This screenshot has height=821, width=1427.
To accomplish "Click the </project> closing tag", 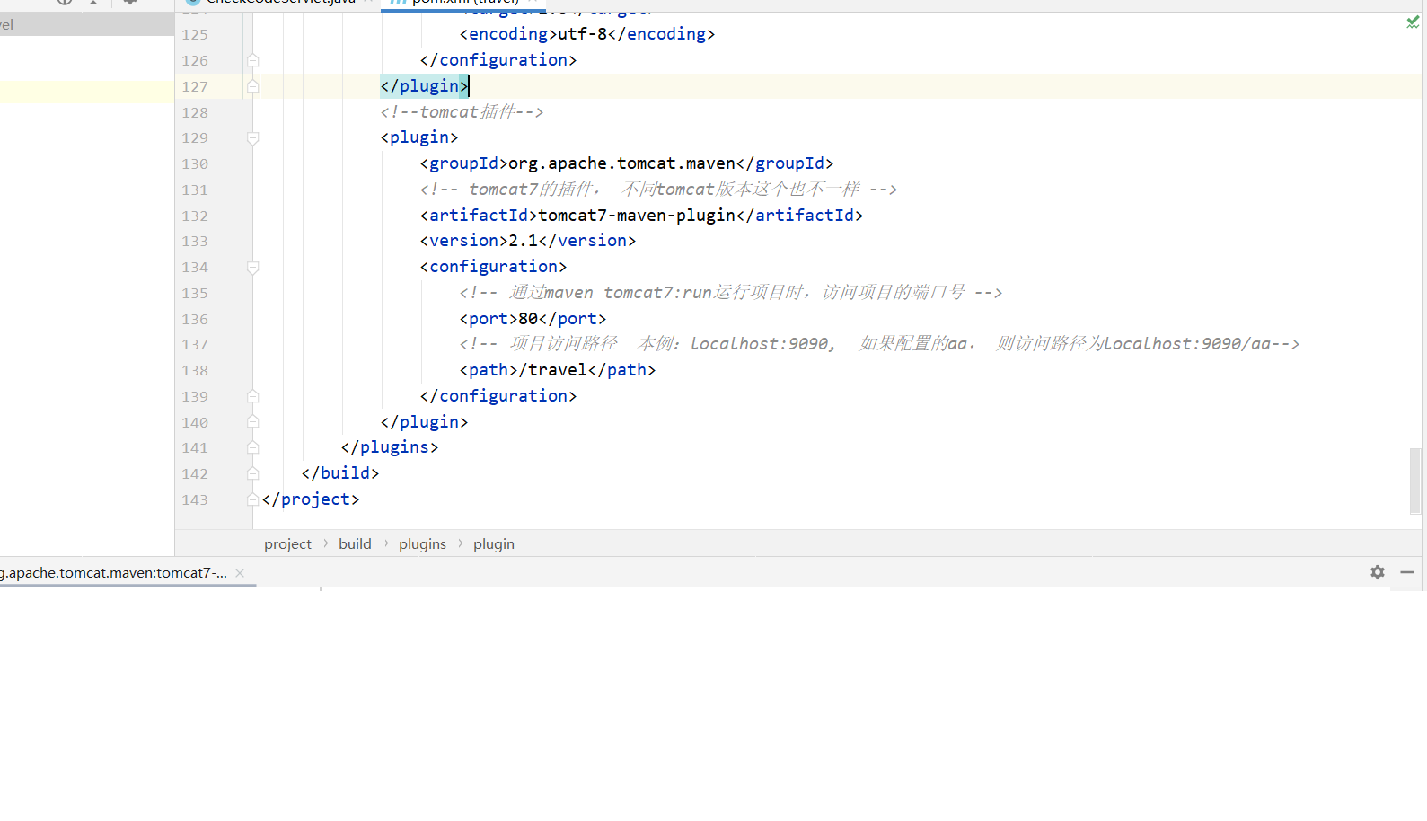I will (311, 499).
